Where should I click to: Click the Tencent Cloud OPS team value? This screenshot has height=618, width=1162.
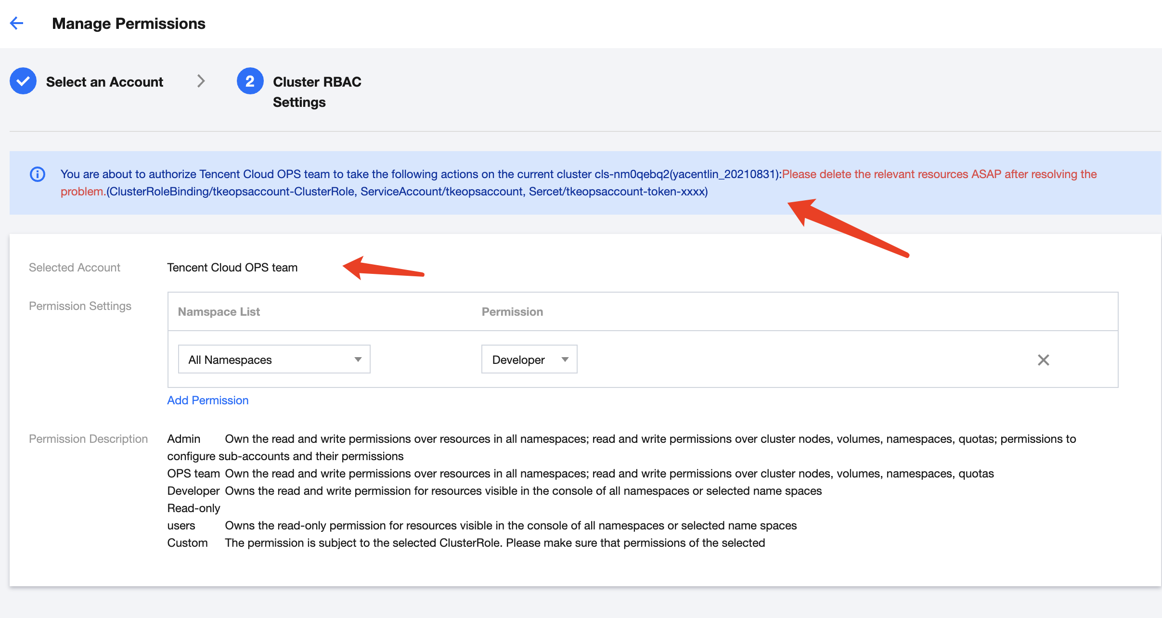[232, 268]
